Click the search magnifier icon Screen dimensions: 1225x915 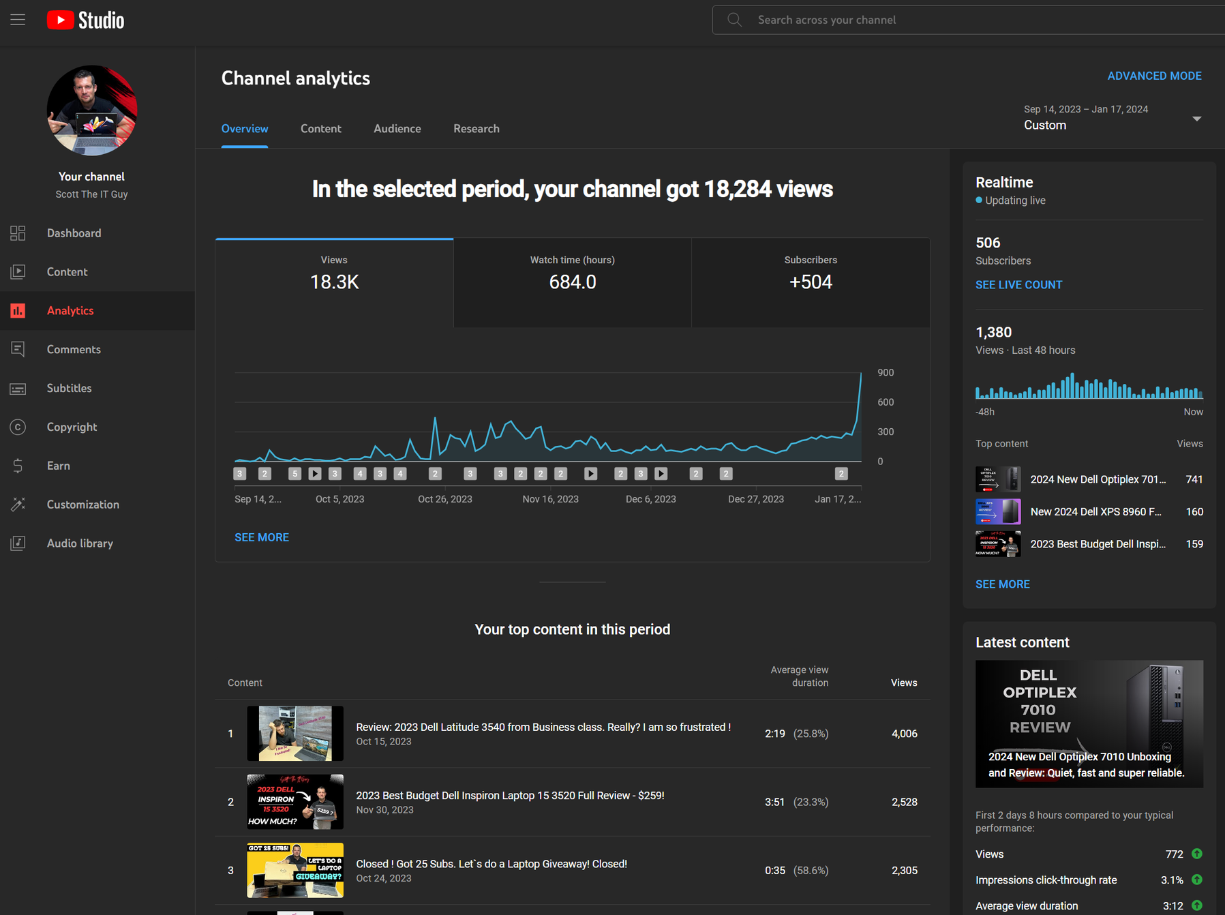(734, 20)
